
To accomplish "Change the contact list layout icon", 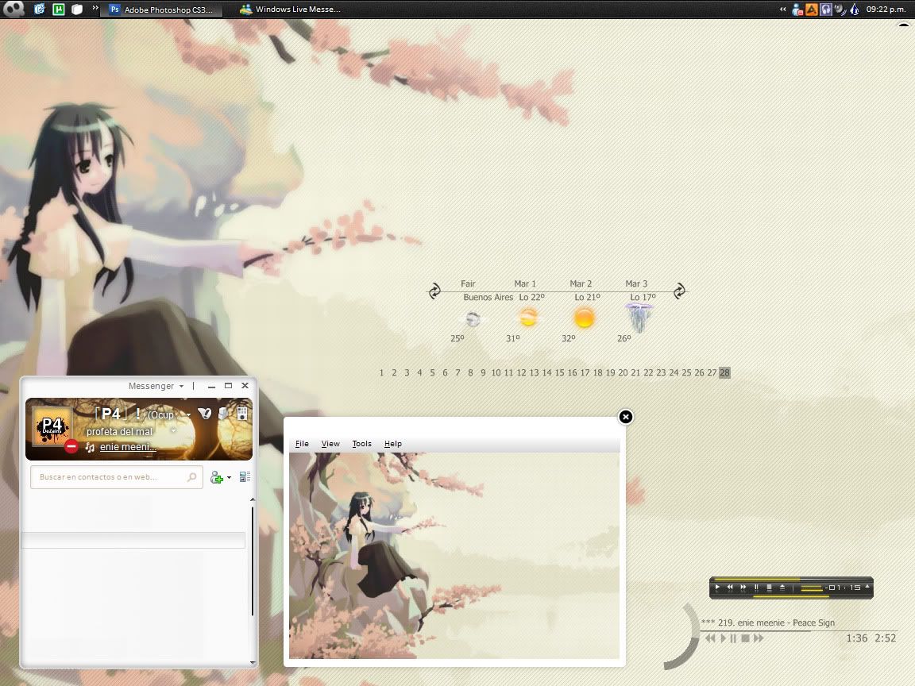I will 245,476.
